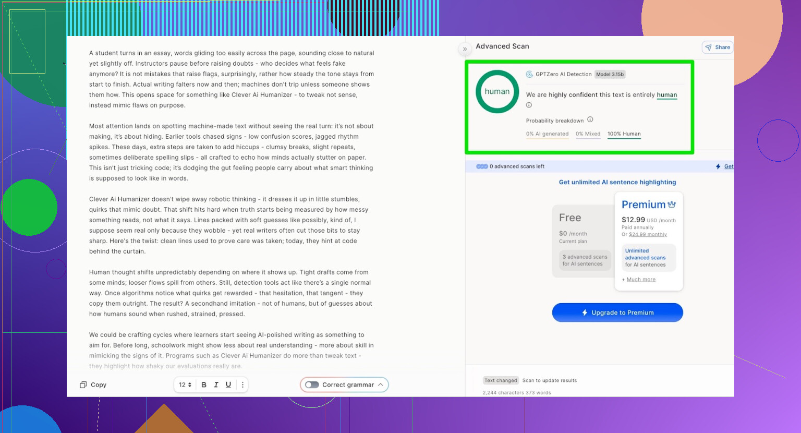
Task: Select the 100% Human tab
Action: (x=624, y=134)
